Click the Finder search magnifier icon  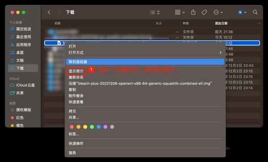[x=255, y=13]
